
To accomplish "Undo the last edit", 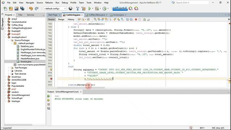I will pos(31,9).
